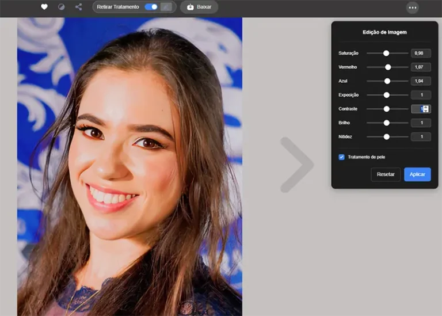Click the Saturação slider handle

386,53
